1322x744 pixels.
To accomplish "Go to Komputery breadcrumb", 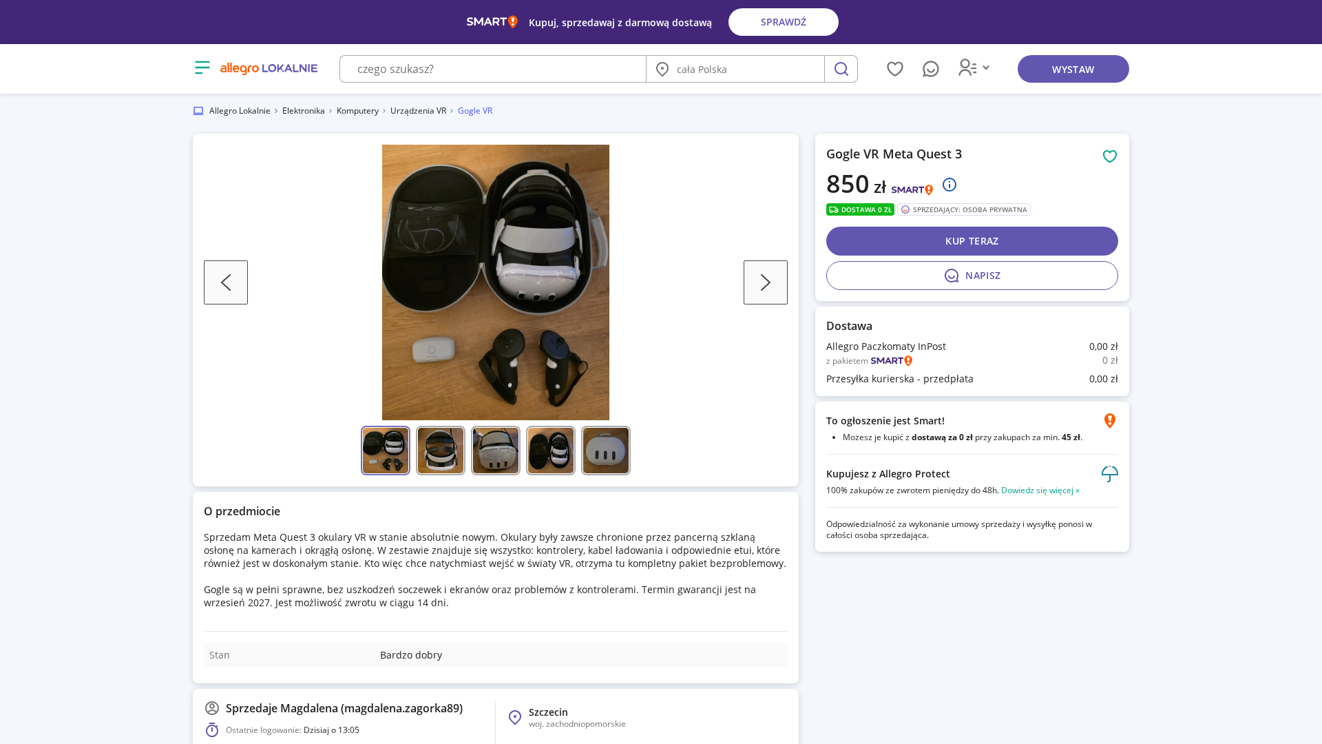I will 357,111.
